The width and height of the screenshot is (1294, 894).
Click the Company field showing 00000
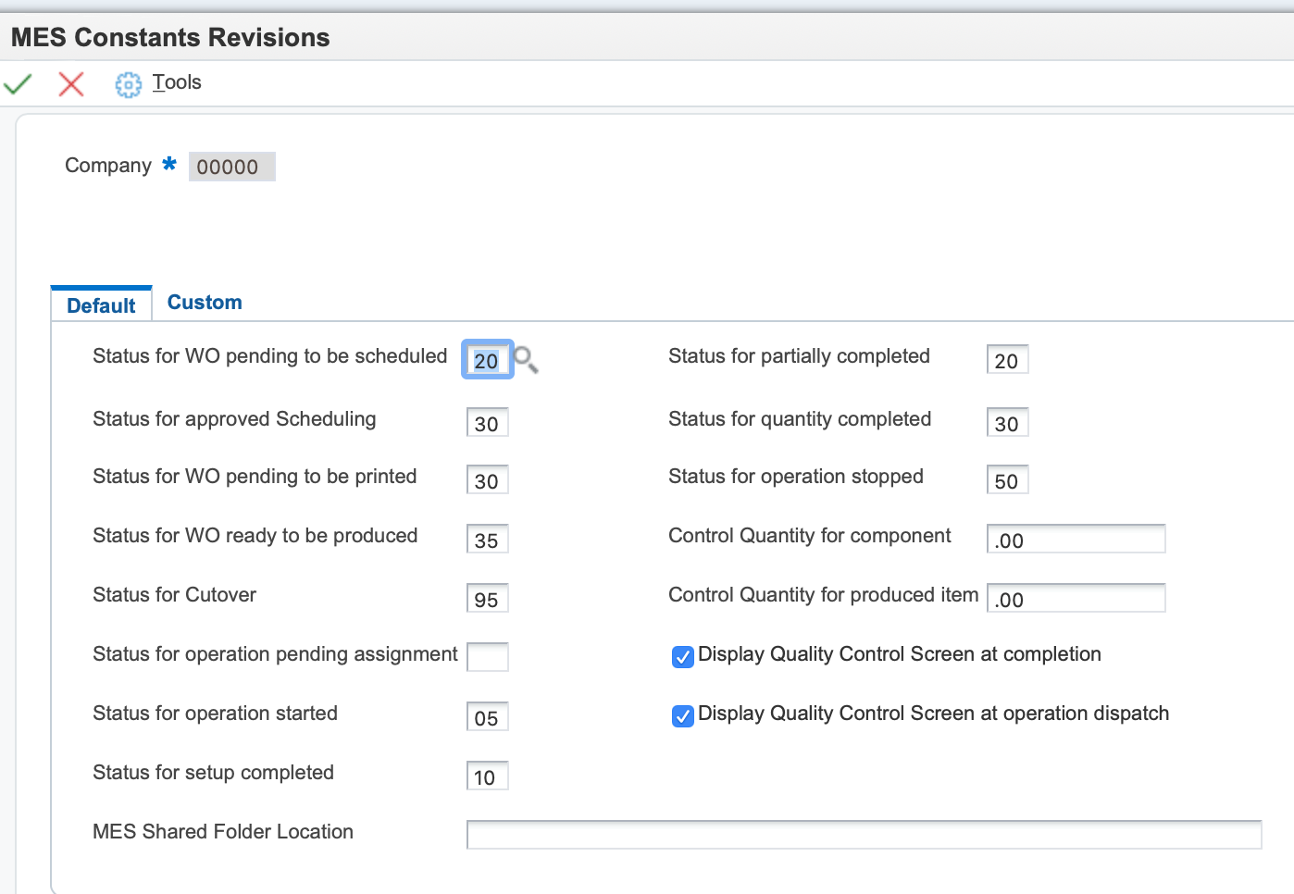pos(232,167)
